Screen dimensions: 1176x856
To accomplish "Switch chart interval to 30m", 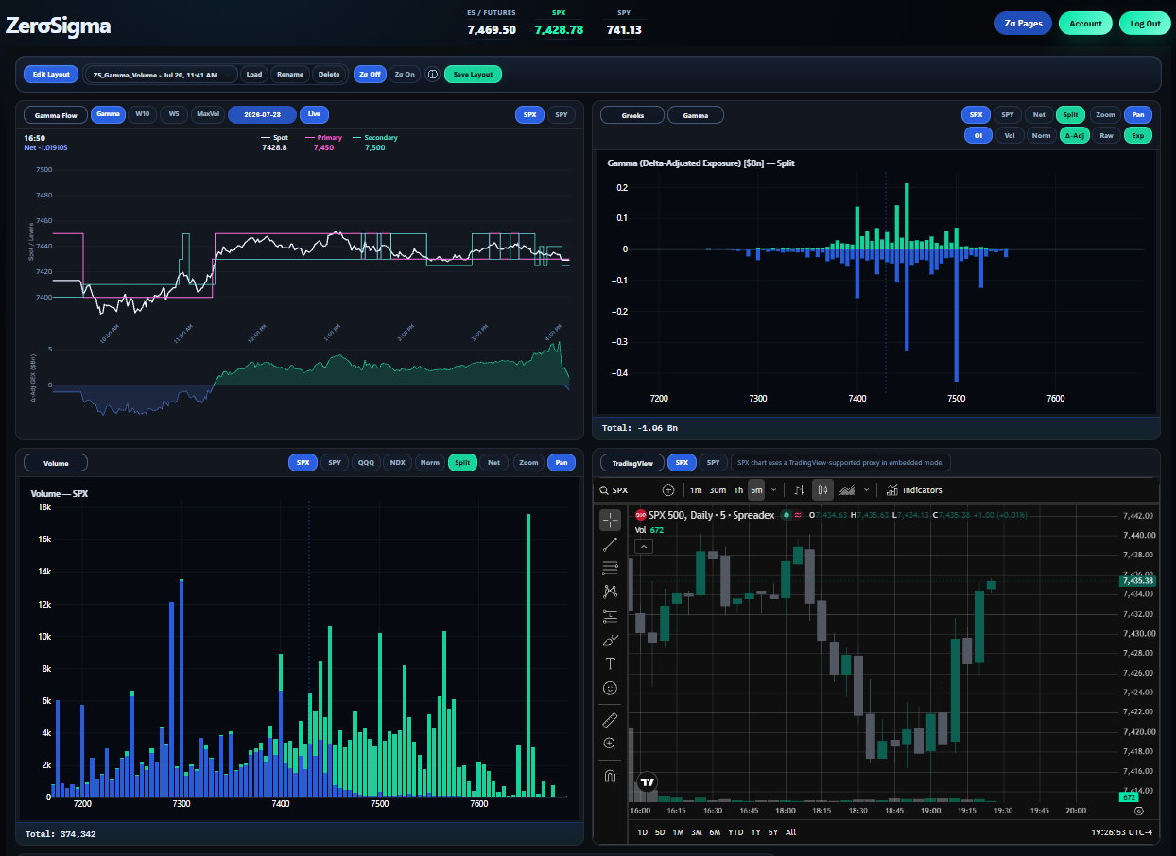I will 718,489.
